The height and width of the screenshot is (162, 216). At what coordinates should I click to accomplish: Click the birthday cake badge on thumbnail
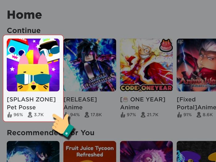coord(165,45)
